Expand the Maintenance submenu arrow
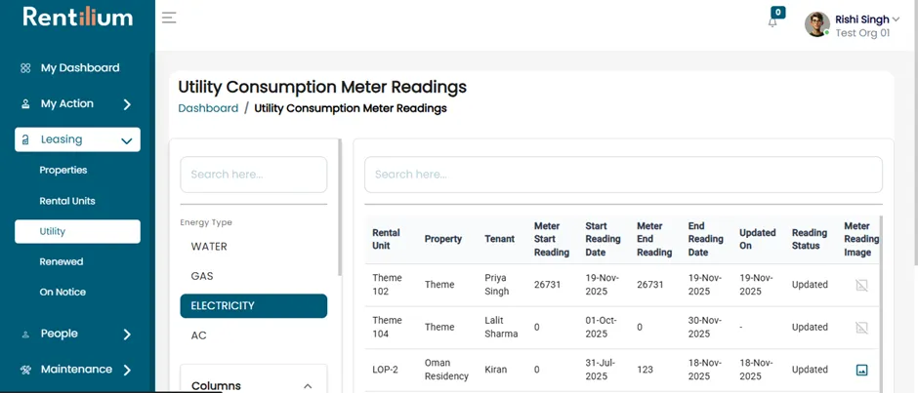Image resolution: width=918 pixels, height=393 pixels. 127,370
